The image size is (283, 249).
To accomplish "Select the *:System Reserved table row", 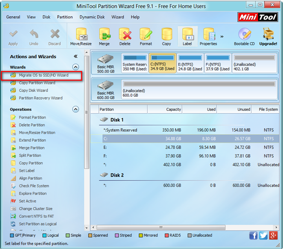I will 185,130.
